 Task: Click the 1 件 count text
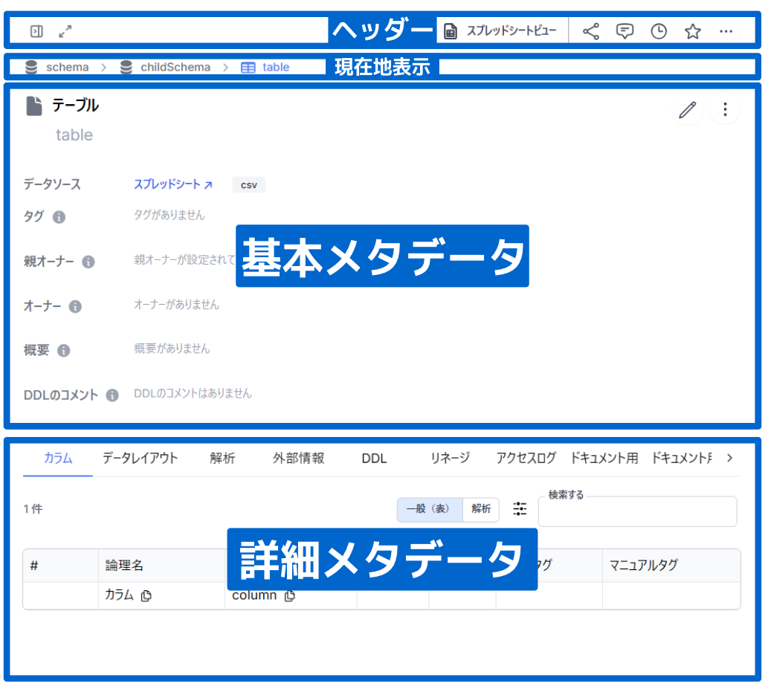[x=33, y=509]
